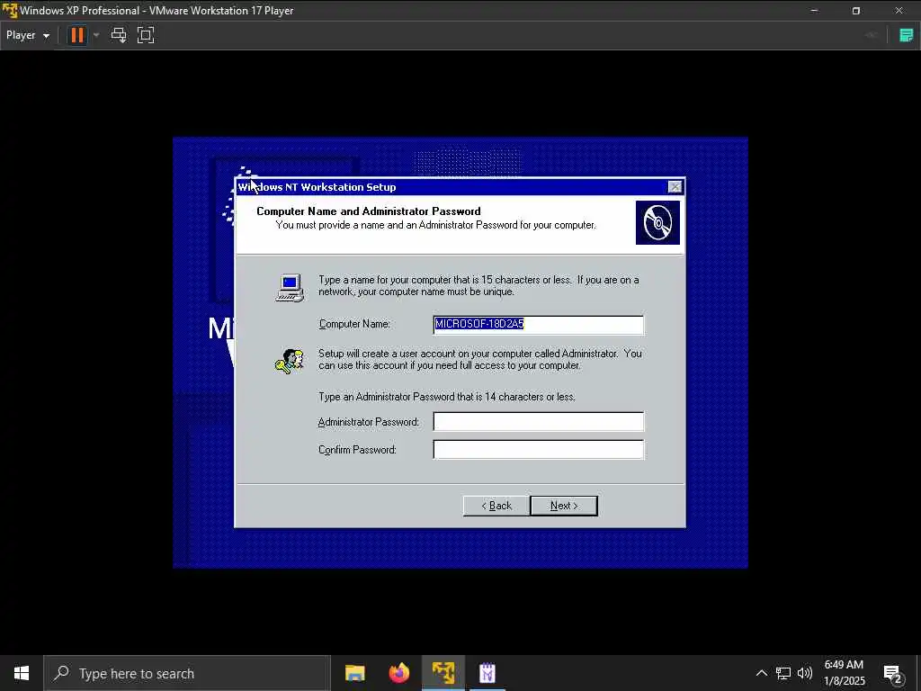Viewport: 921px width, 691px height.
Task: Minimize the VMware Workstation Player window
Action: tap(814, 11)
